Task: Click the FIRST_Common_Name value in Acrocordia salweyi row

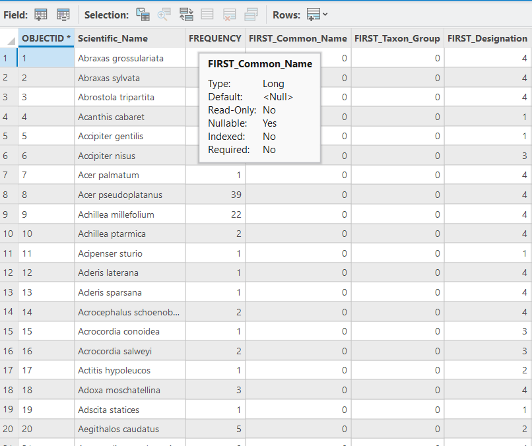Action: coord(298,352)
